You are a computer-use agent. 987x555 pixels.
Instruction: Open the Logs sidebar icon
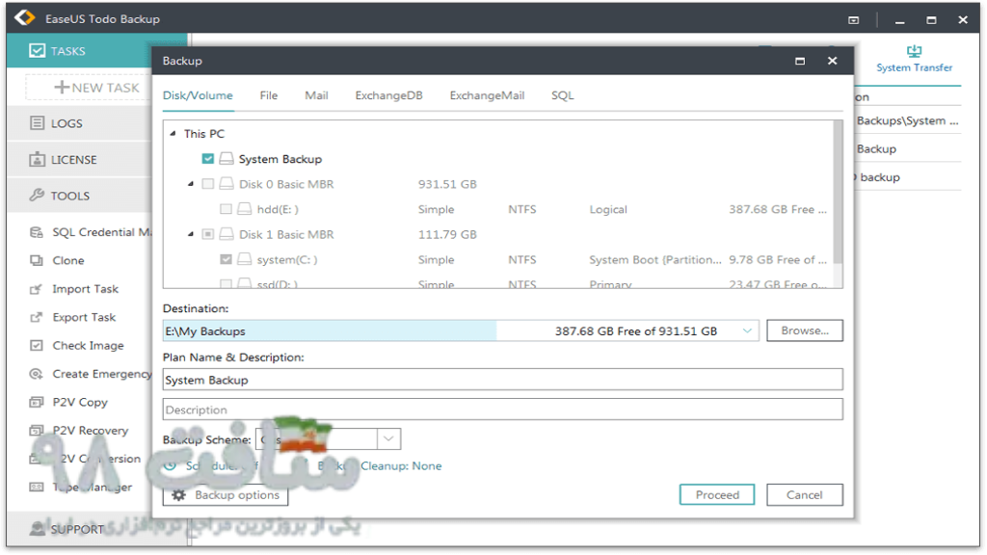pyautogui.click(x=38, y=122)
